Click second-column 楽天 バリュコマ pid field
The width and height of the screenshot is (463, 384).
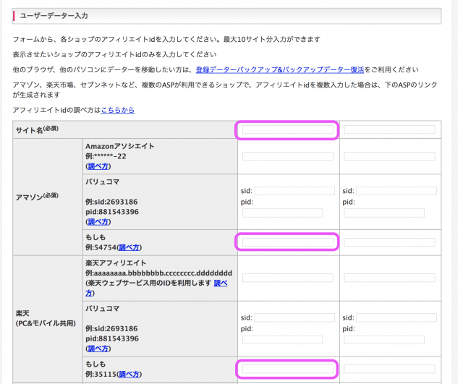(384, 340)
